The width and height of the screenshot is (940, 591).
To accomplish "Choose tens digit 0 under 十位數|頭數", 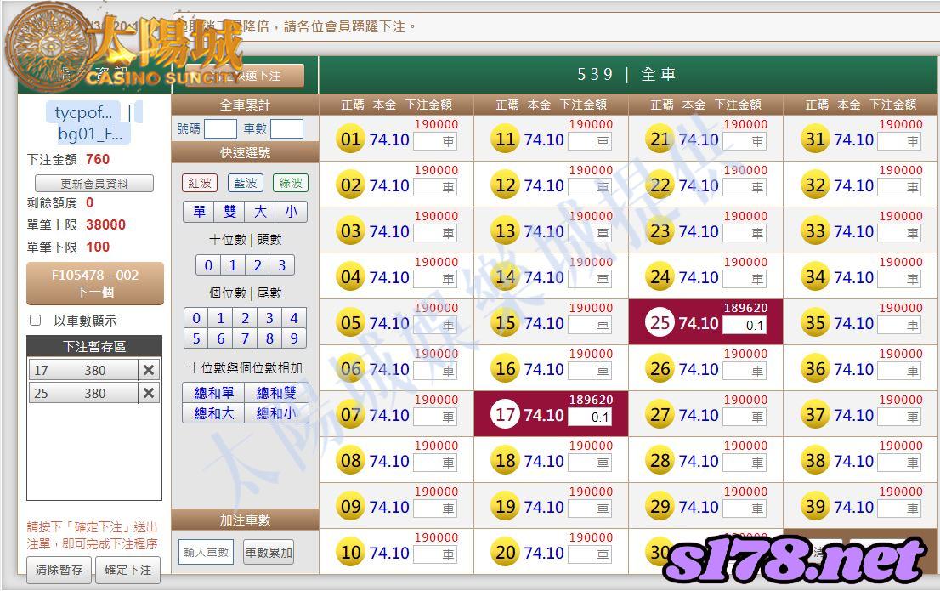I will click(x=208, y=265).
